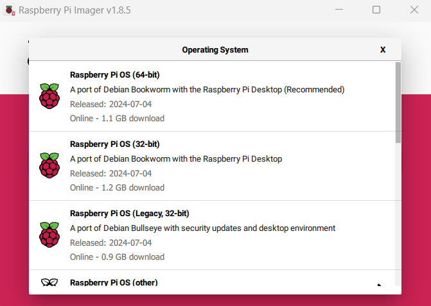Click the Raspberry Pi OS (64-bit) raspberry icon

coord(49,96)
